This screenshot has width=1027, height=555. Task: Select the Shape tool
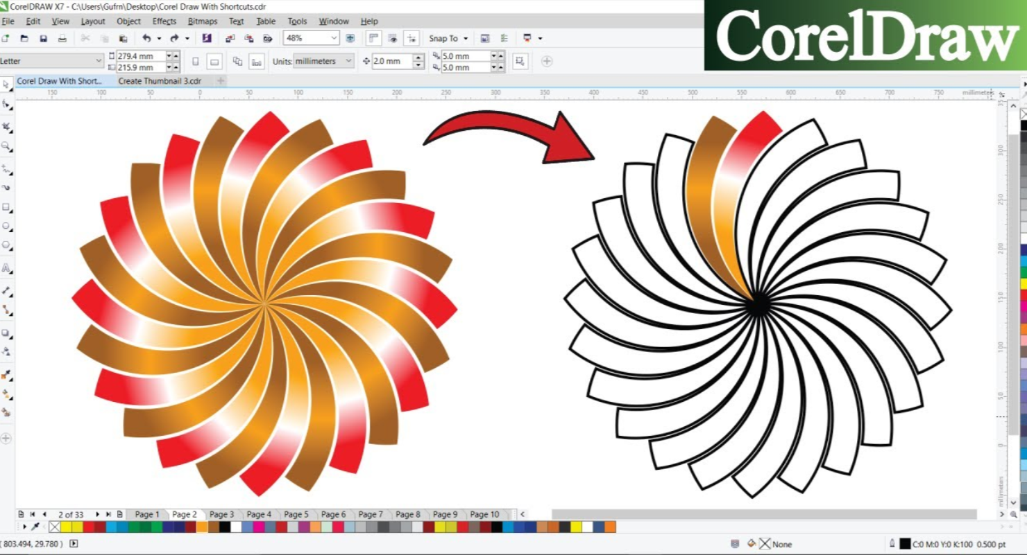point(6,103)
